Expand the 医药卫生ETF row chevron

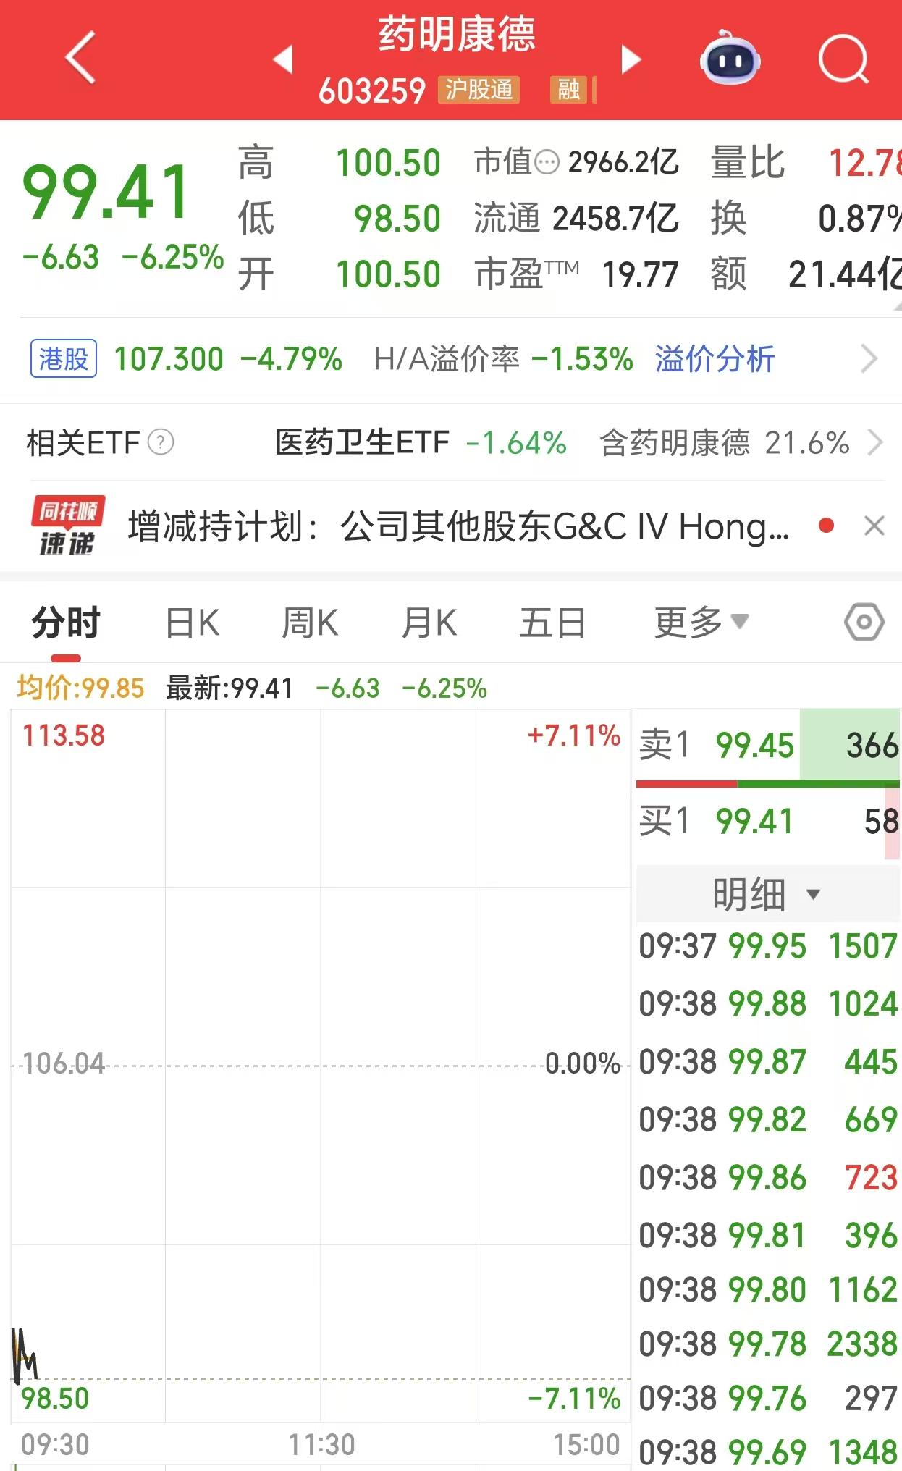point(874,442)
